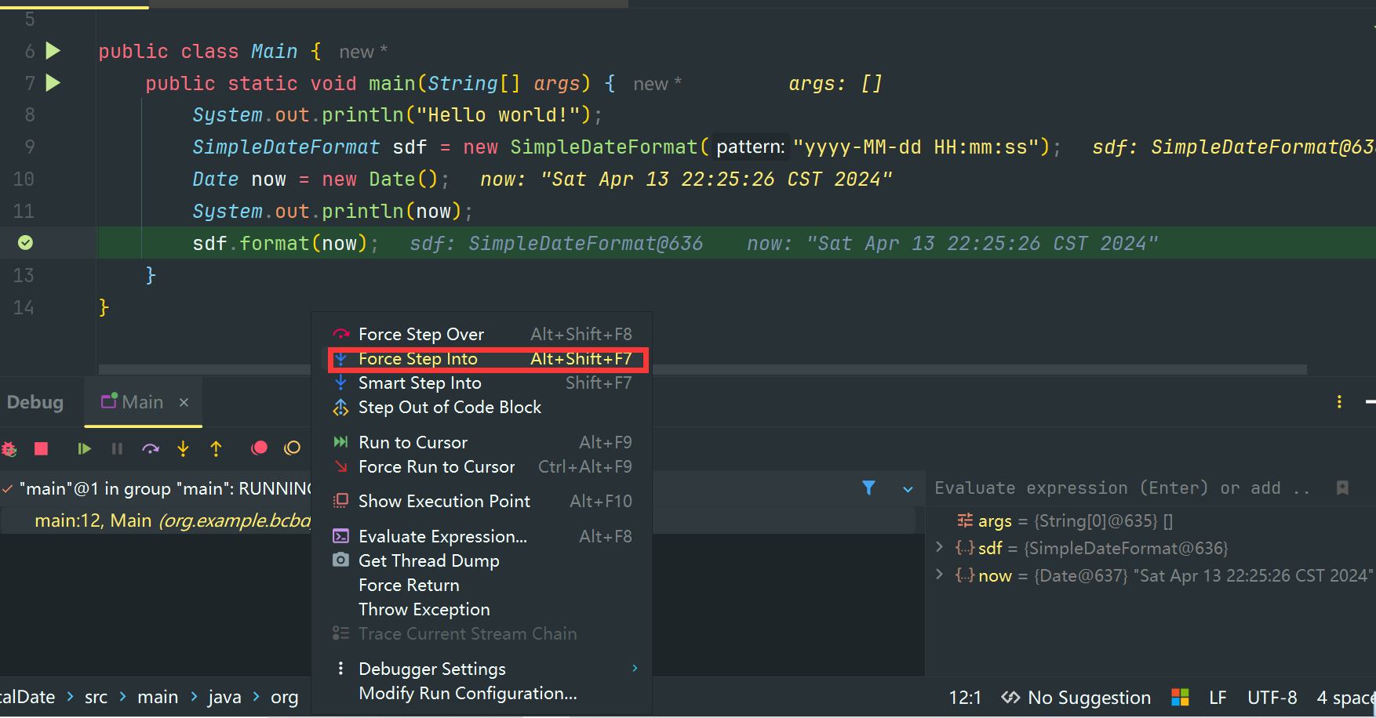Click the Debug tool window label
The width and height of the screenshot is (1376, 718).
coord(35,402)
